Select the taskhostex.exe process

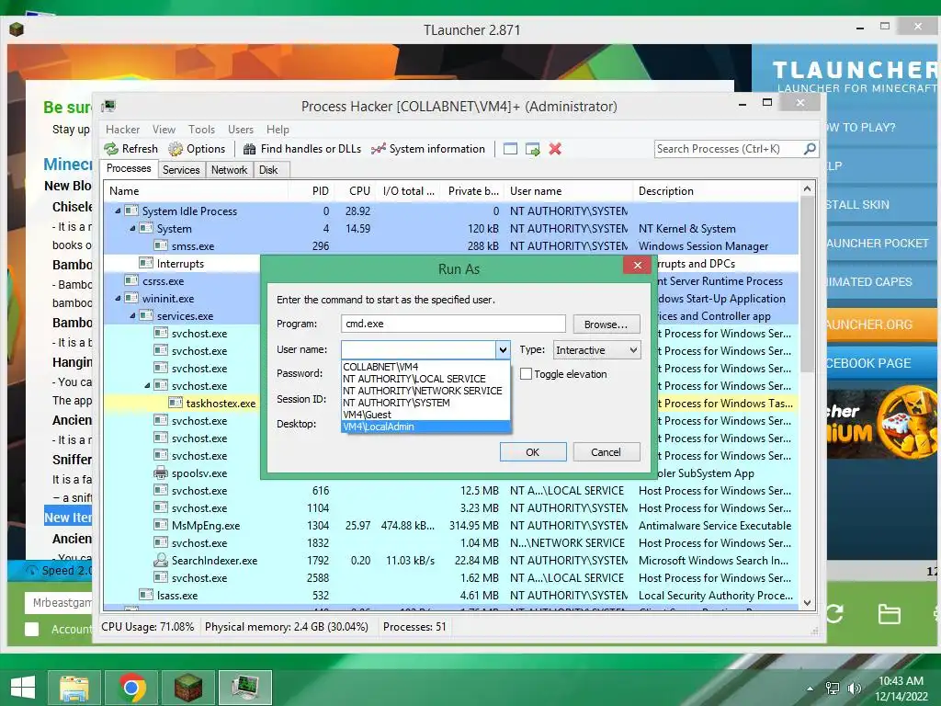(x=221, y=404)
